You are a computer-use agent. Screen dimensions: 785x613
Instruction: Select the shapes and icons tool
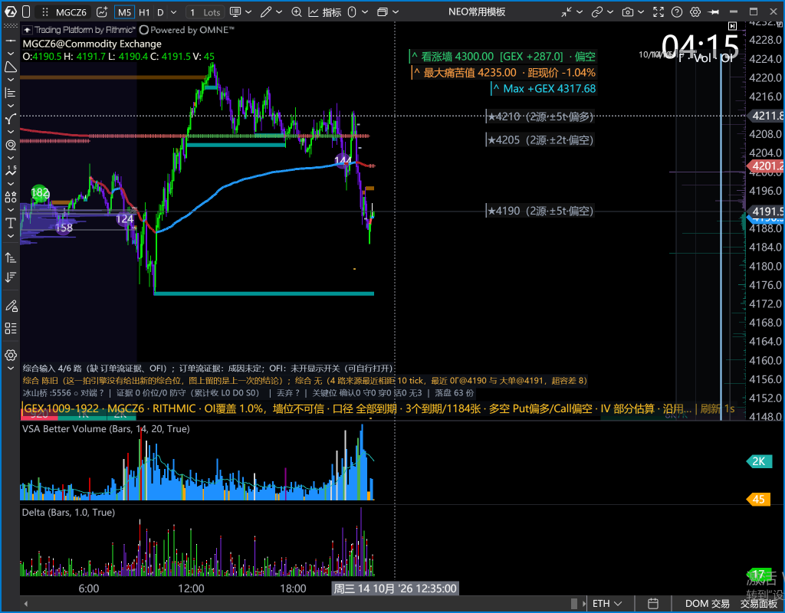[x=11, y=197]
